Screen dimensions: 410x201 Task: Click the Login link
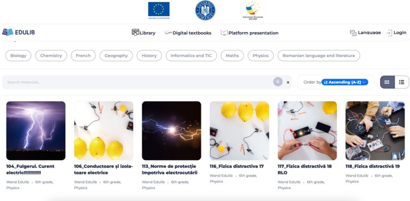[x=396, y=33]
